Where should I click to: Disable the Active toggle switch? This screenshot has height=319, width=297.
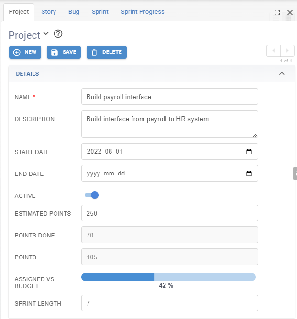(x=92, y=195)
